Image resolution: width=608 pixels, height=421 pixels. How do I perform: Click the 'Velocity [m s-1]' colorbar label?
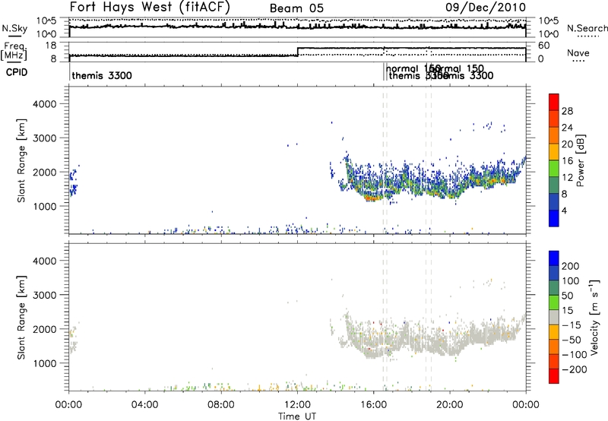tap(594, 317)
